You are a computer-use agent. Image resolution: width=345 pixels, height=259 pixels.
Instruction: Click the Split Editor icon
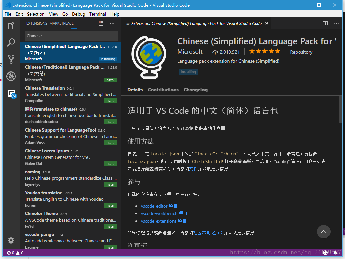tap(325, 23)
